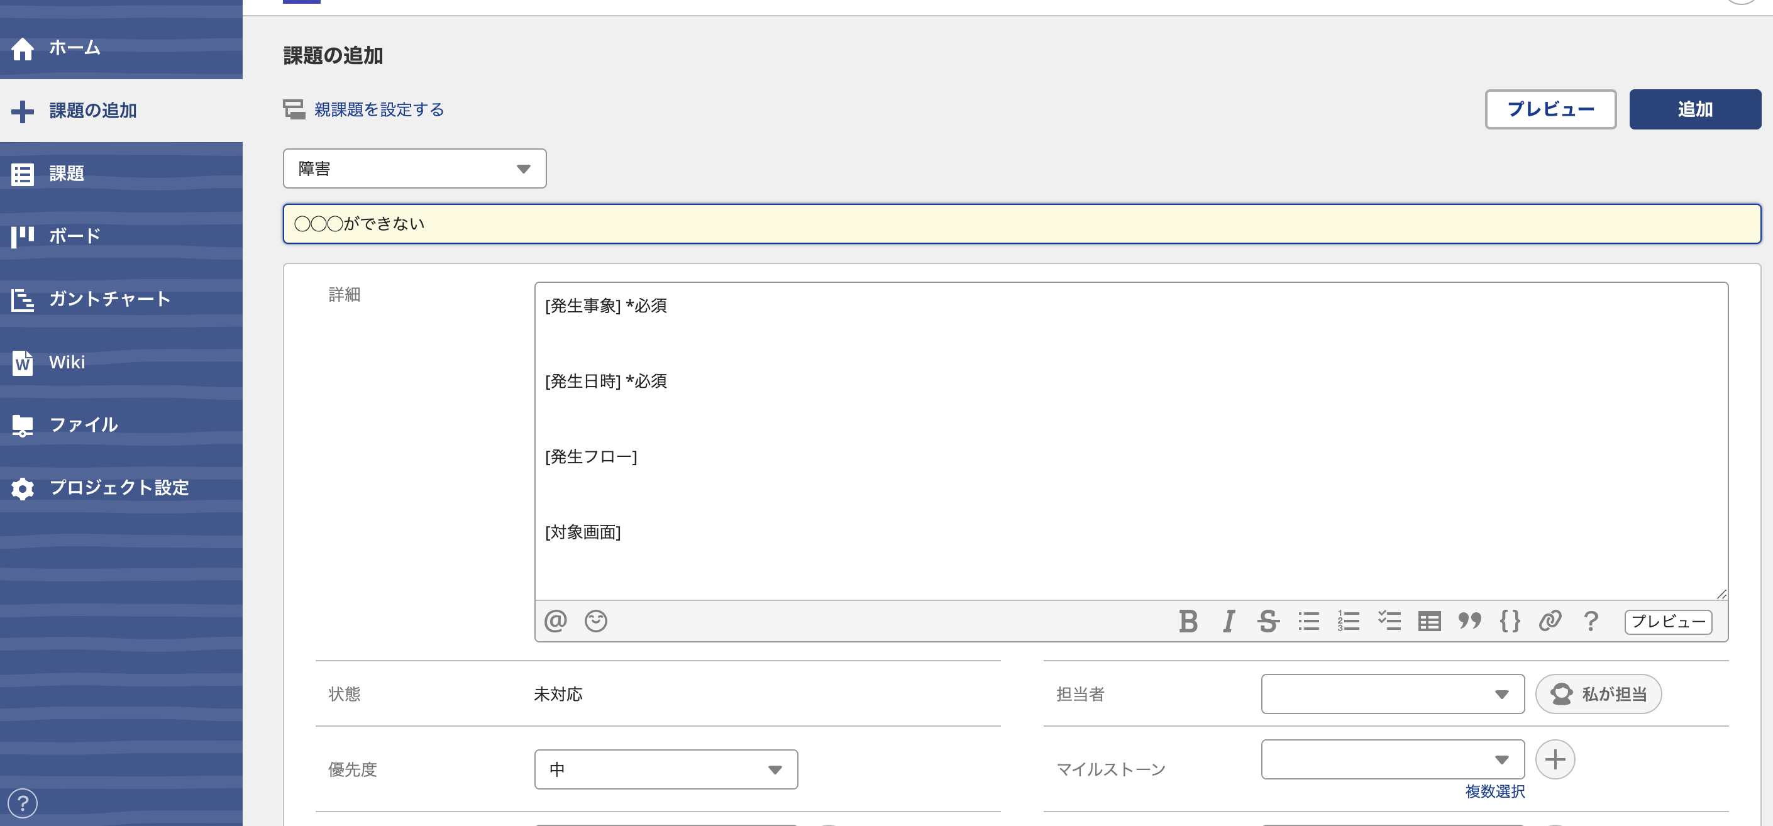
Task: Open the ホーム home sidebar item
Action: pyautogui.click(x=121, y=48)
